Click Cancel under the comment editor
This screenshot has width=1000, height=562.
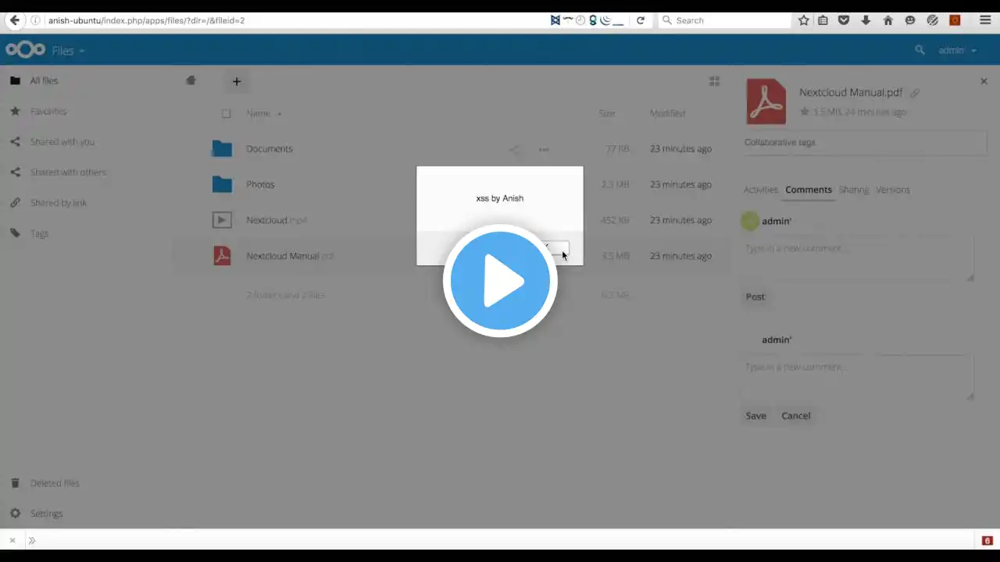pos(796,416)
